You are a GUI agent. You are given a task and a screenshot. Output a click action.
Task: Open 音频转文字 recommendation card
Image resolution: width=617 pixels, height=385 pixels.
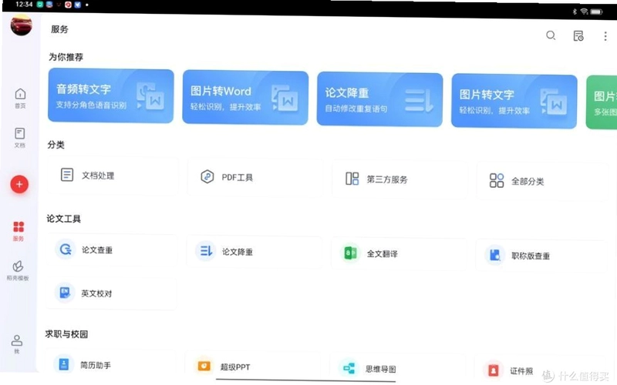click(x=111, y=95)
